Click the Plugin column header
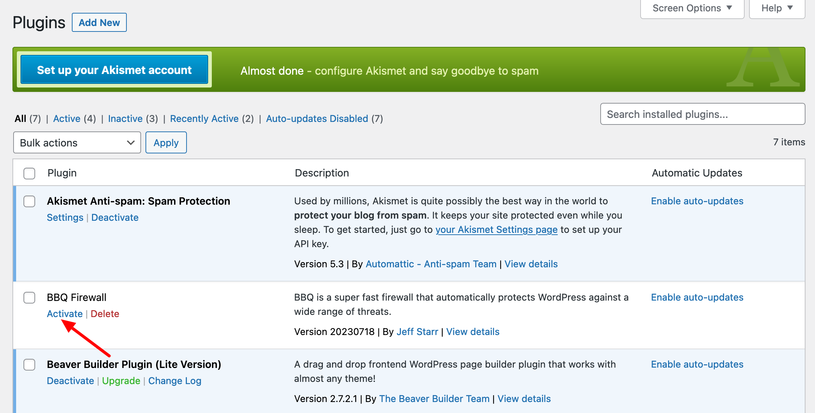The image size is (815, 413). 62,173
